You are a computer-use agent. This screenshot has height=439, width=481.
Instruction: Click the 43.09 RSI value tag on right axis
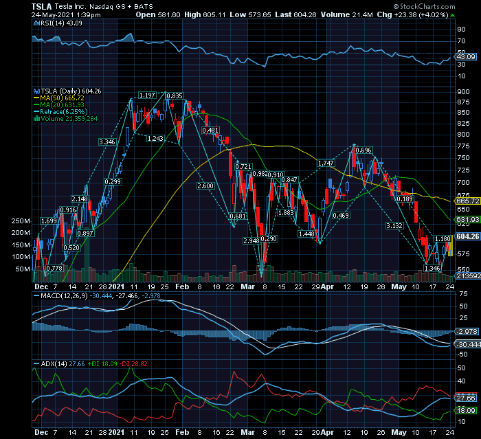(465, 57)
